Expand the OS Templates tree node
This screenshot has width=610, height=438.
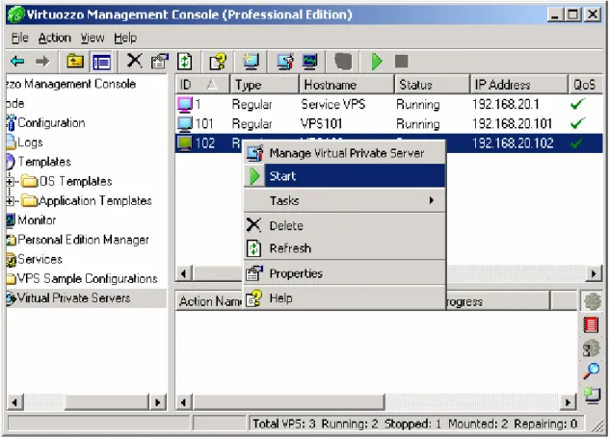pyautogui.click(x=11, y=181)
